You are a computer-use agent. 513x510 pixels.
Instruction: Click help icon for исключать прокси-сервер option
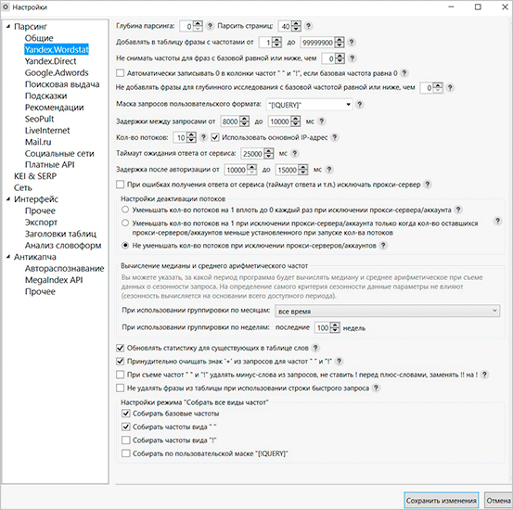(428, 185)
